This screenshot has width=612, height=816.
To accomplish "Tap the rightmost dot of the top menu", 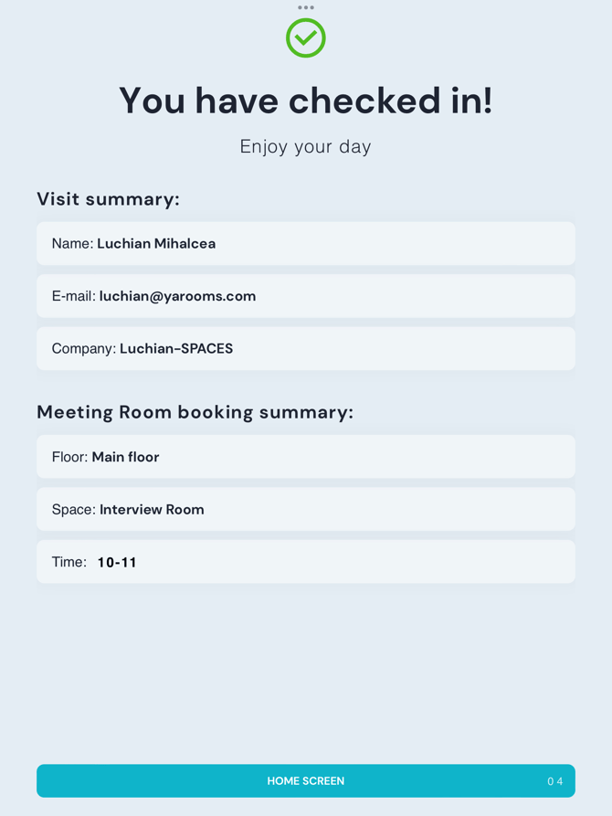I will (x=313, y=7).
